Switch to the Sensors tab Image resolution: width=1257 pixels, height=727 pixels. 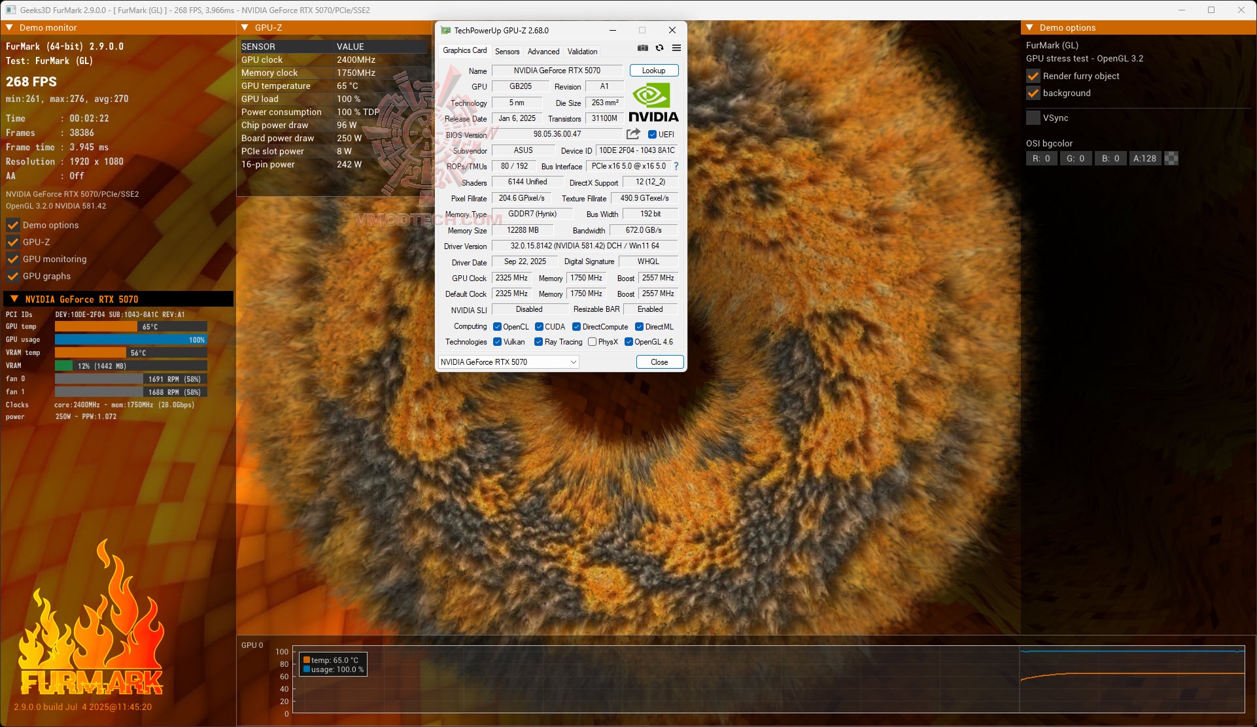coord(507,51)
